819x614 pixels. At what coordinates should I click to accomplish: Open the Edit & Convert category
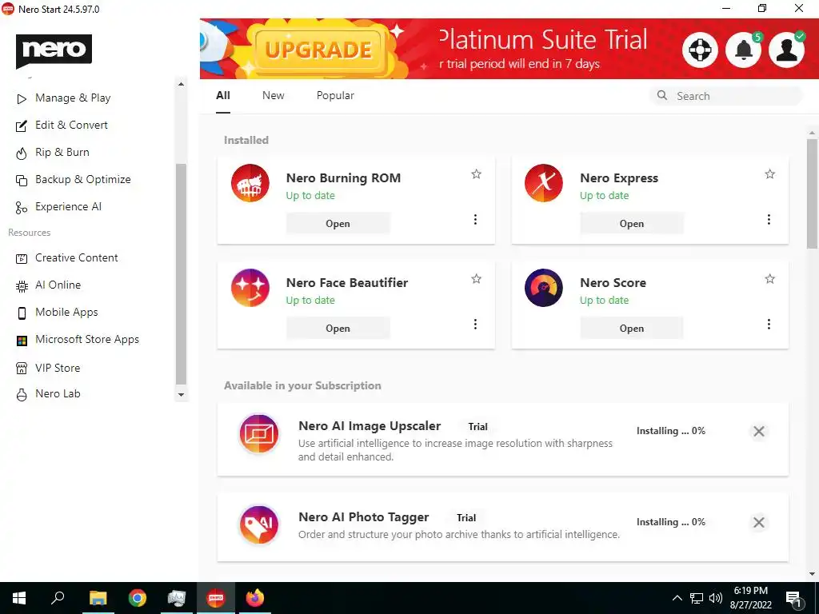point(71,125)
